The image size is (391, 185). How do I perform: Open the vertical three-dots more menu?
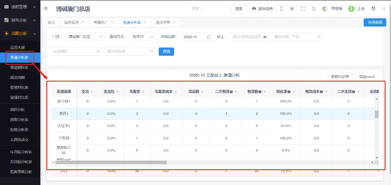384,9
